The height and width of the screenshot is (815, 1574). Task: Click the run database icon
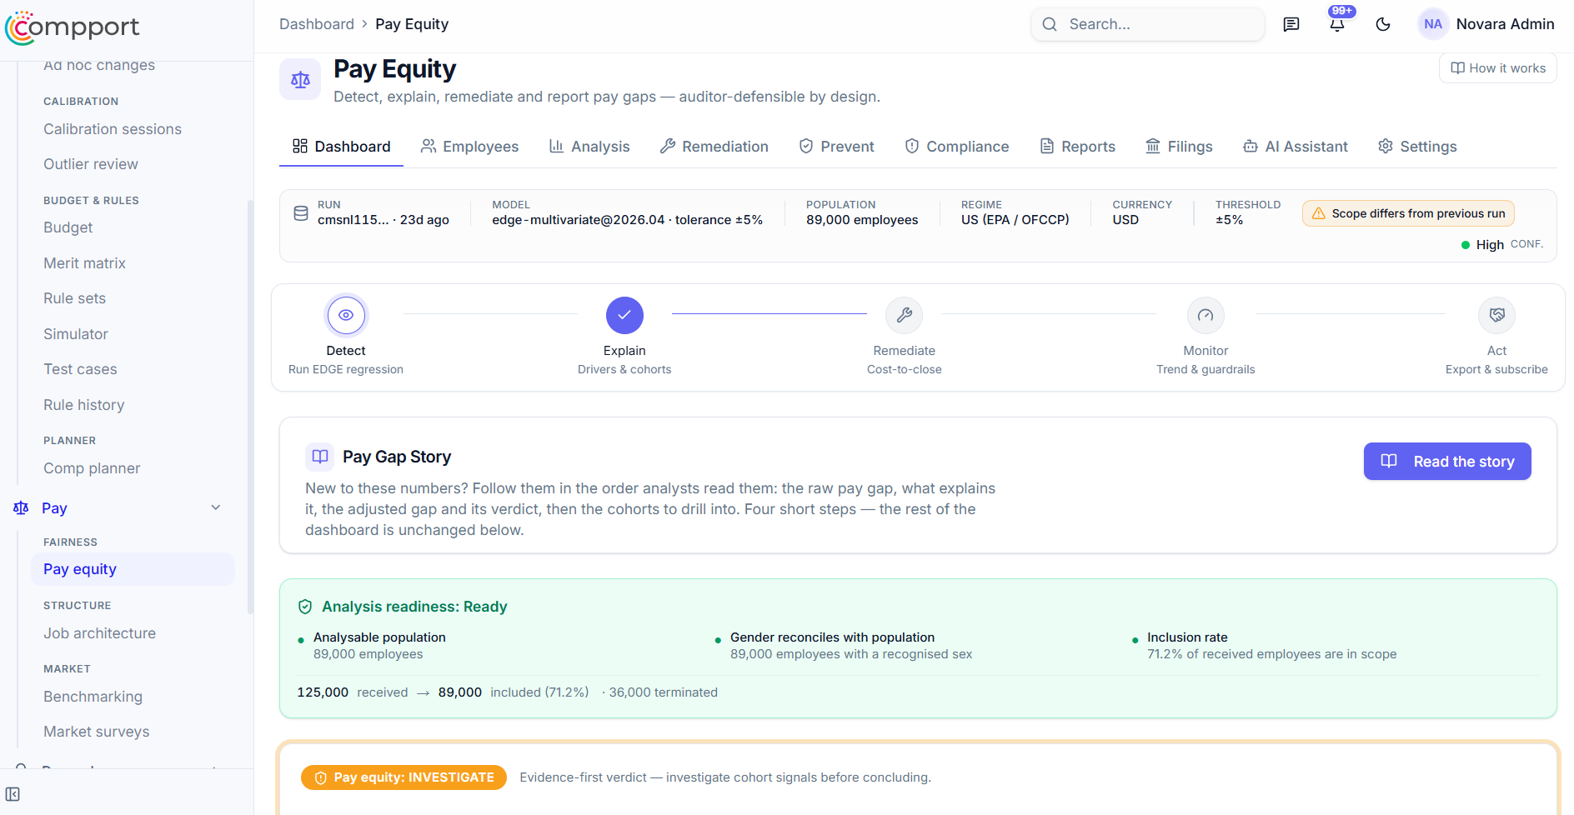[x=301, y=213]
